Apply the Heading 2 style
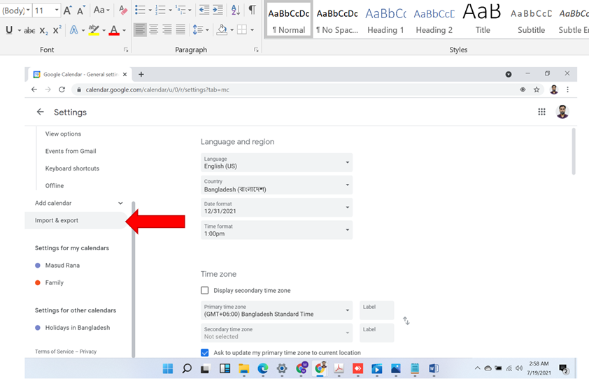This screenshot has height=390, width=589. tap(434, 21)
